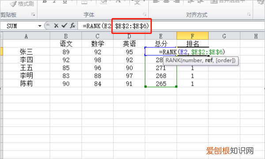
Task: Click the '[order]' argument in tooltip
Action: (225, 61)
